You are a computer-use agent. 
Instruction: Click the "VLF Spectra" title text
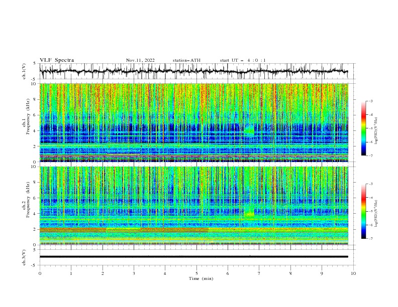[57, 60]
